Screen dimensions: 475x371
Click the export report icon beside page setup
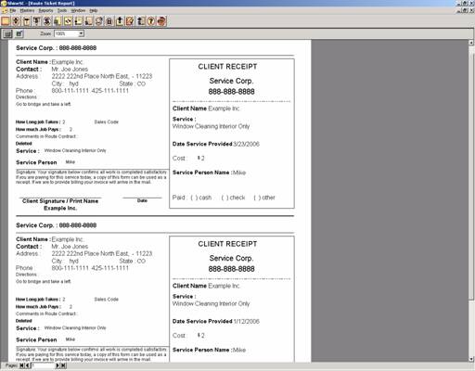(x=19, y=33)
